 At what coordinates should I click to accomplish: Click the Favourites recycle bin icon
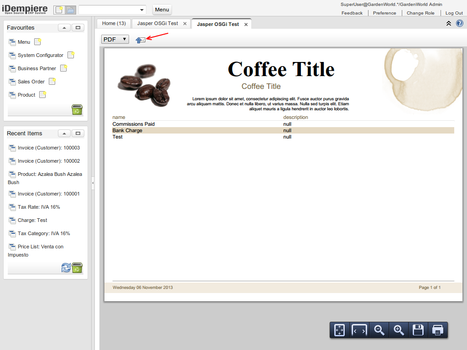point(77,110)
